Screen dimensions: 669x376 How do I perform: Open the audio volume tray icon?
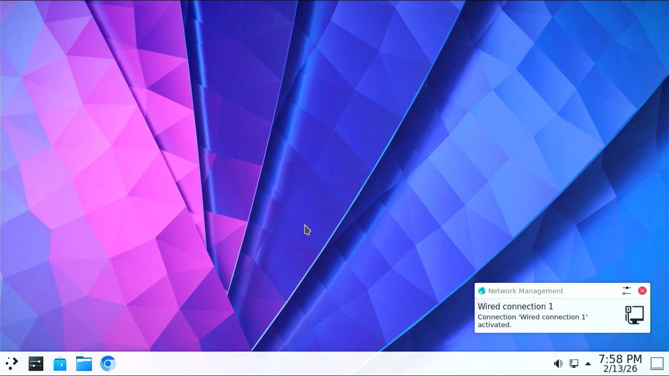tap(558, 363)
